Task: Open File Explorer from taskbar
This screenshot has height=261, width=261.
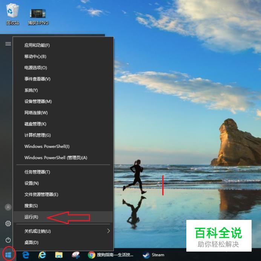Action: 59,255
